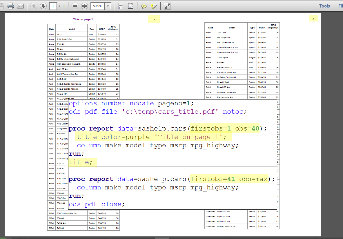Screen dimensions: 343x239
Task: Select the highlight text tool
Action: click(154, 6)
